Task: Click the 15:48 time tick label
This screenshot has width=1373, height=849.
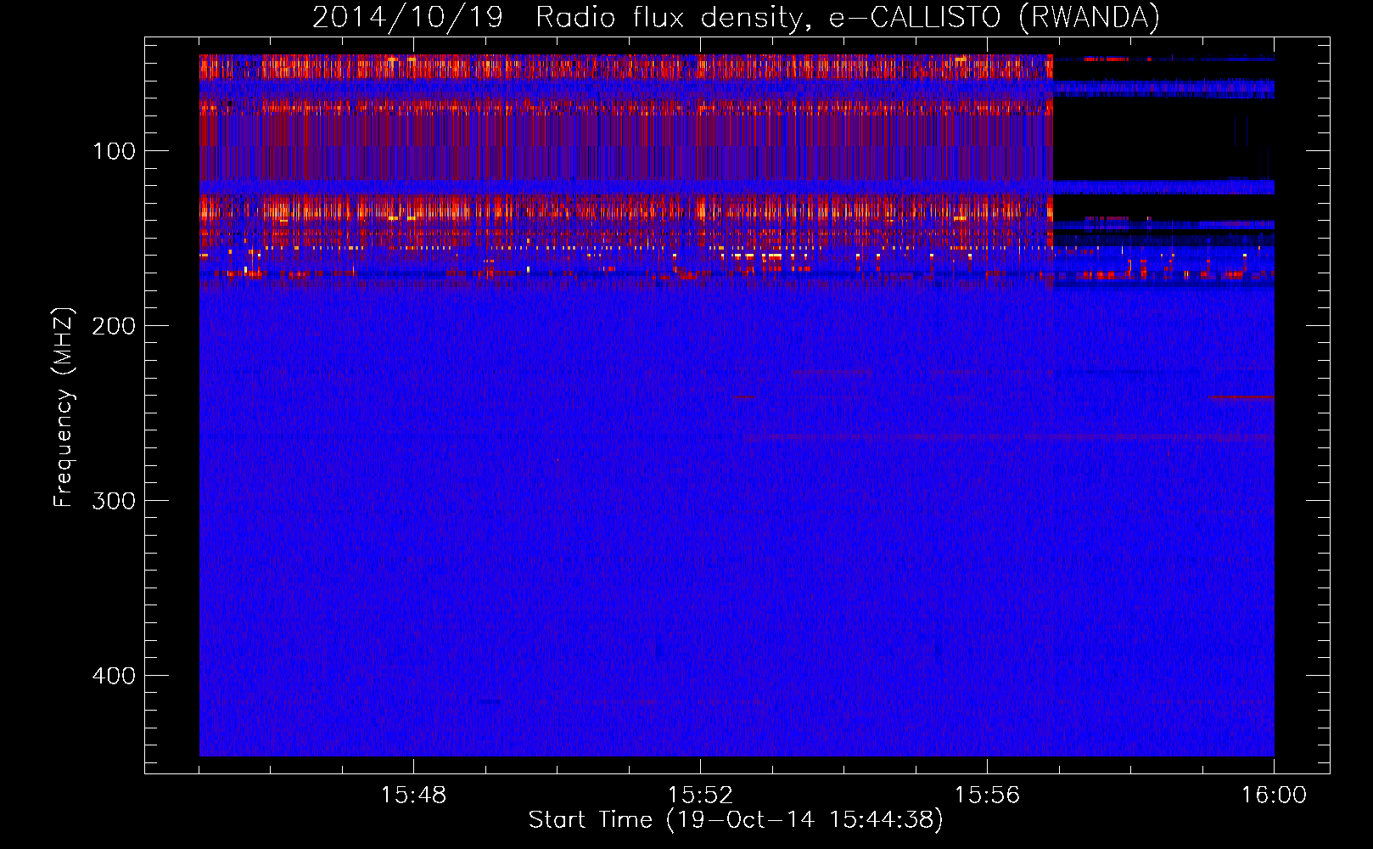Action: tap(413, 796)
